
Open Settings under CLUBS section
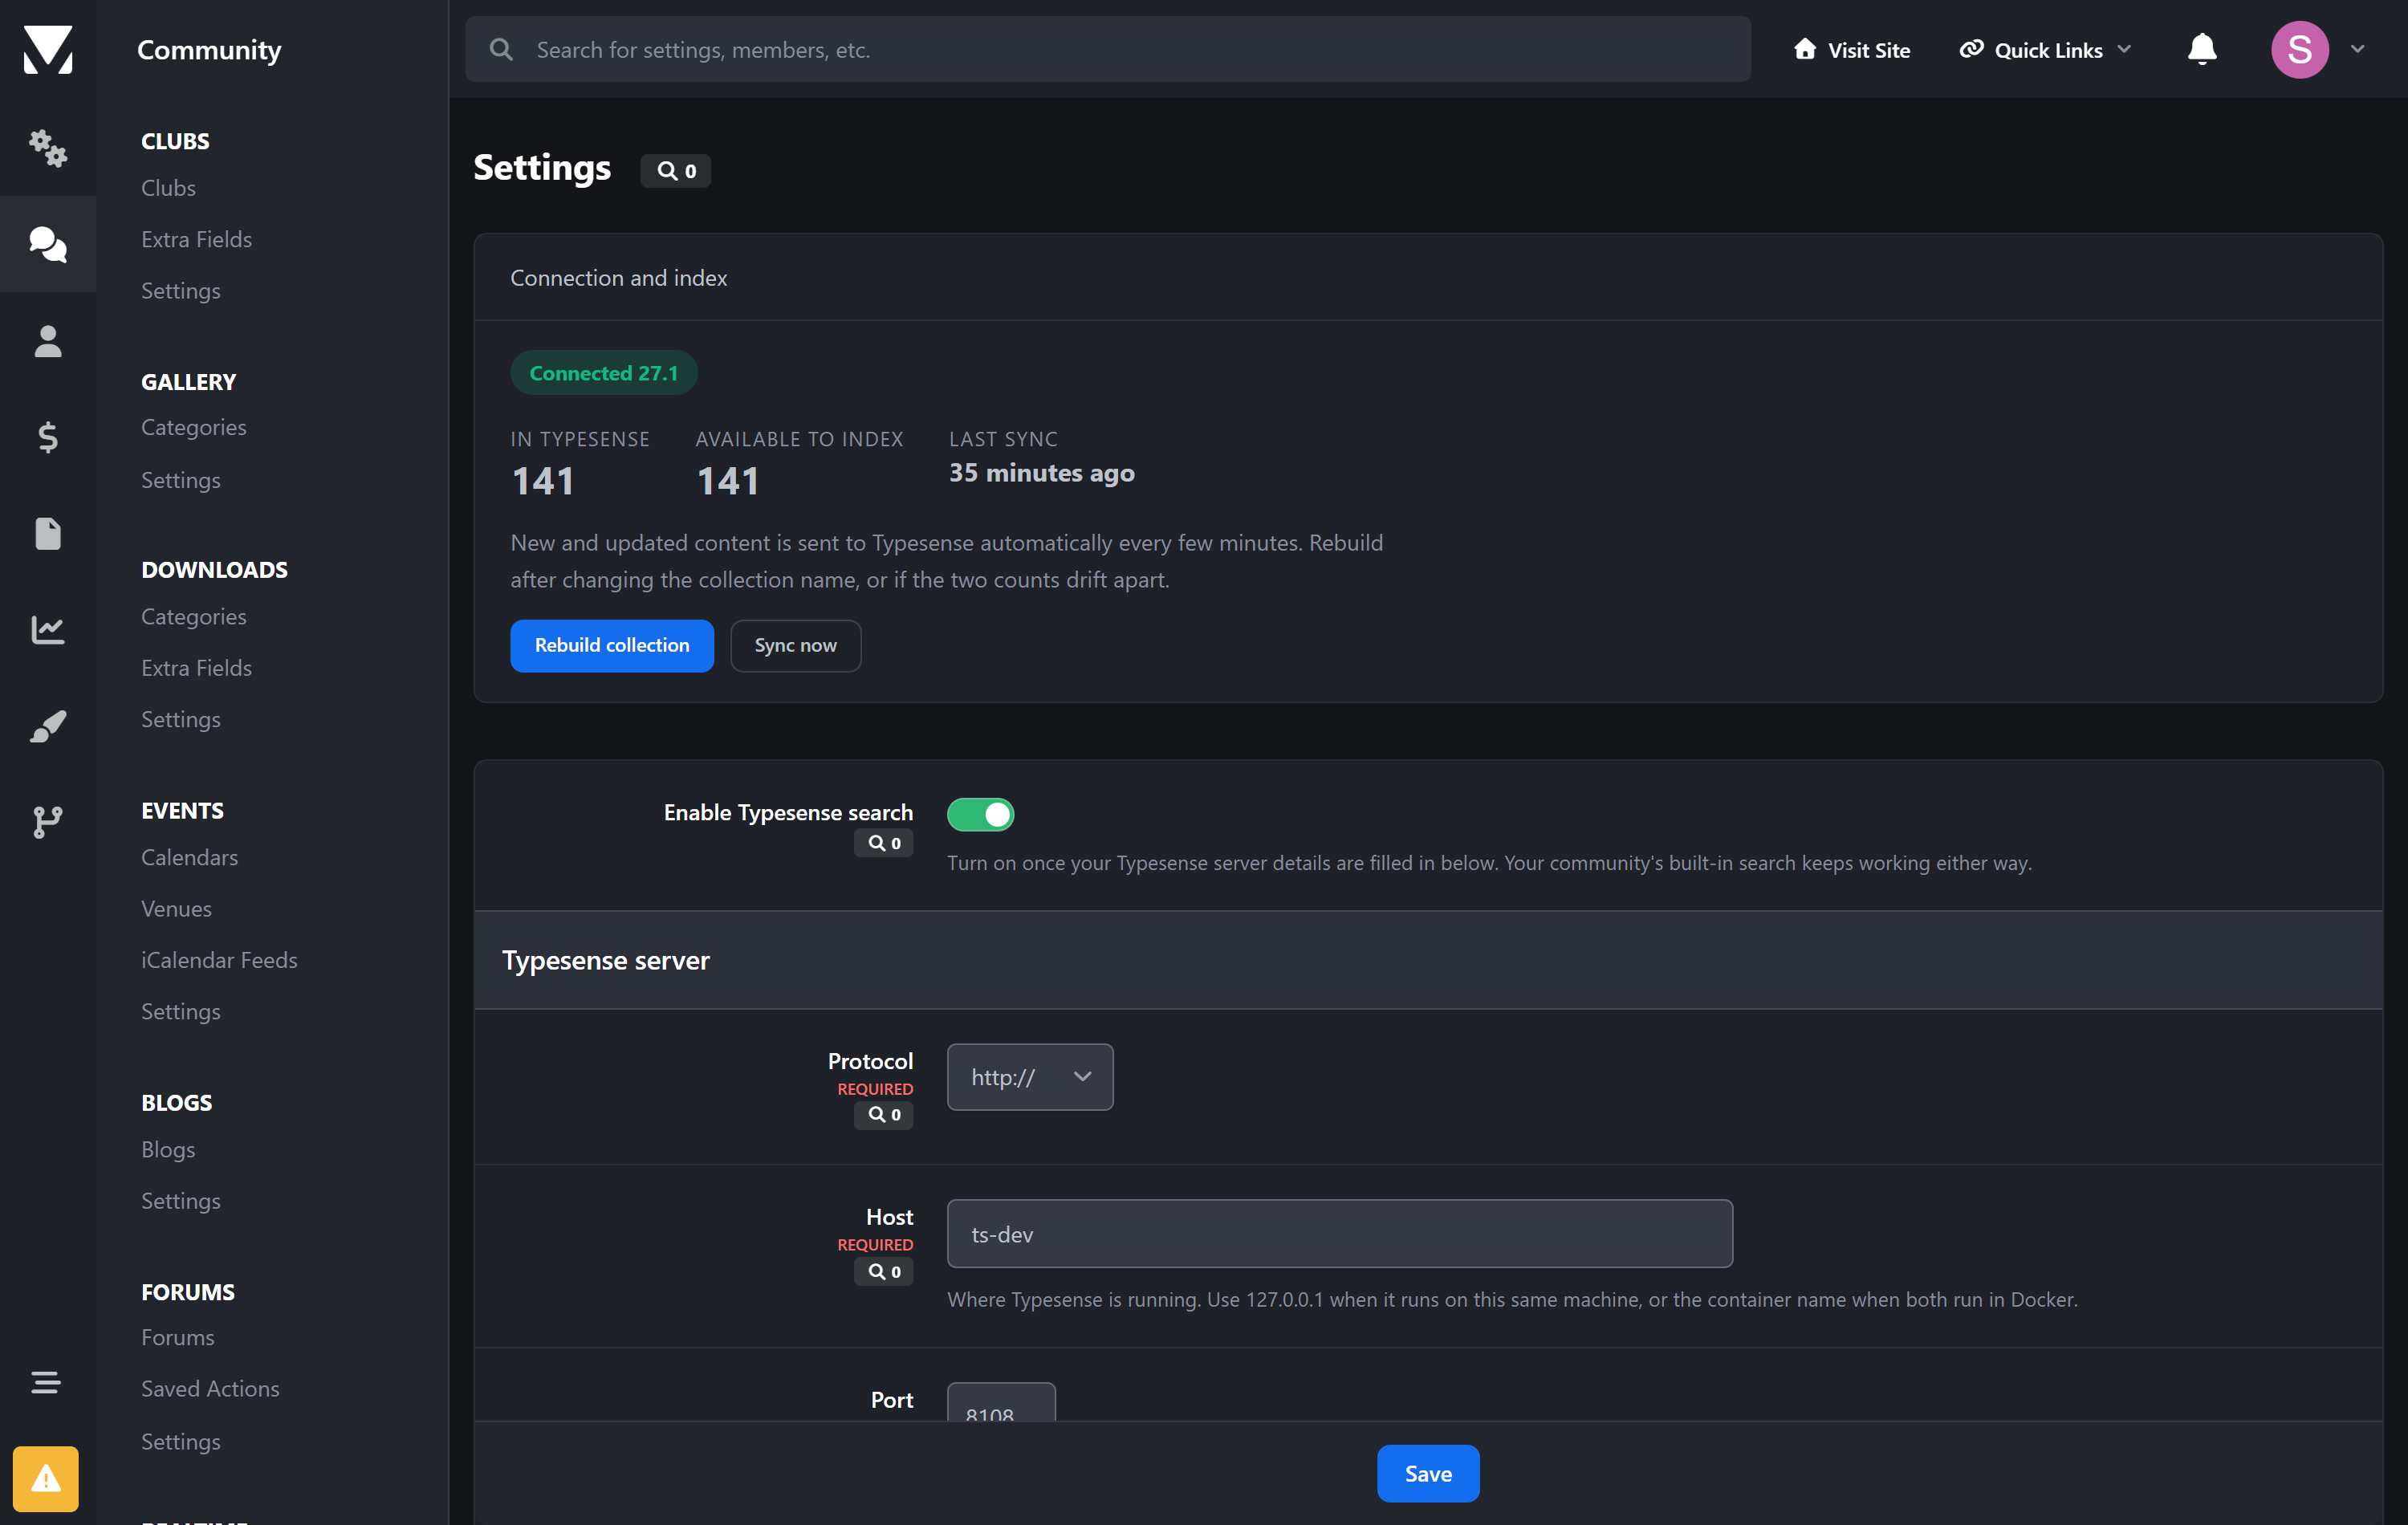(x=181, y=291)
